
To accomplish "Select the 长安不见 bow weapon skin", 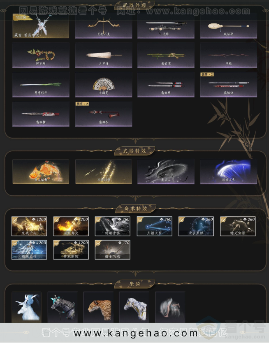I will [x=103, y=26].
